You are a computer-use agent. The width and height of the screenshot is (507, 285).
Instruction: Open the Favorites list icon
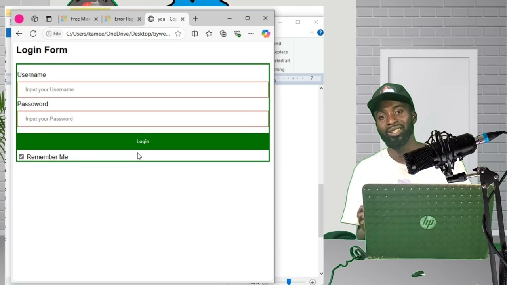pos(209,34)
